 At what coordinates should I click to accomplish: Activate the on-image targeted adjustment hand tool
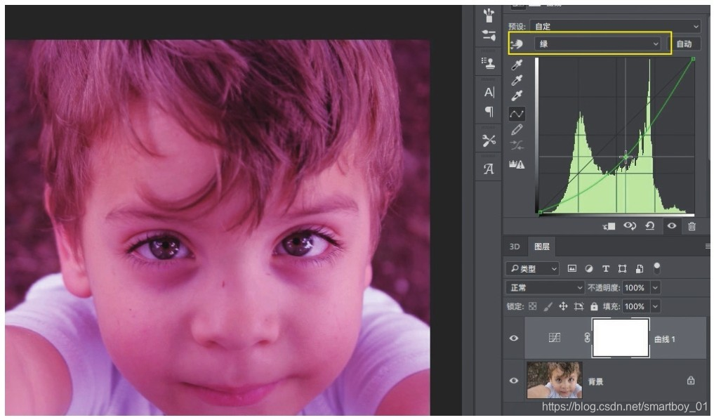coord(517,44)
